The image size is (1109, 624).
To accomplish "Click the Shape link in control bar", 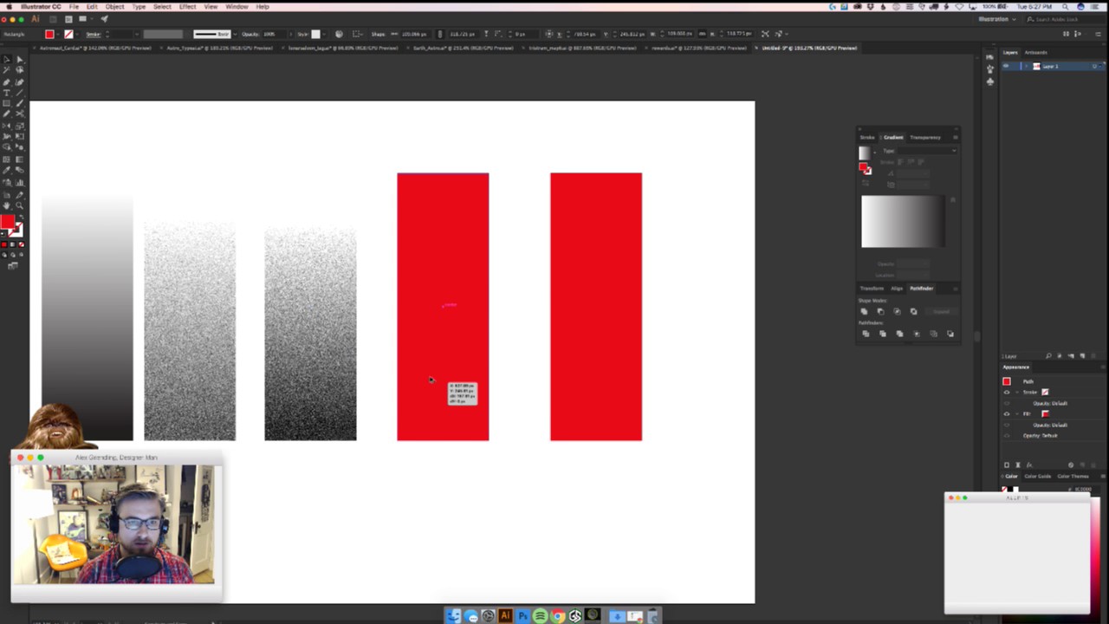I will point(378,34).
